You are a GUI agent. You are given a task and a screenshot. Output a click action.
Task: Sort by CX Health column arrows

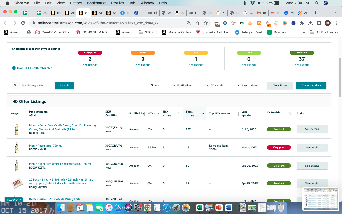point(290,113)
